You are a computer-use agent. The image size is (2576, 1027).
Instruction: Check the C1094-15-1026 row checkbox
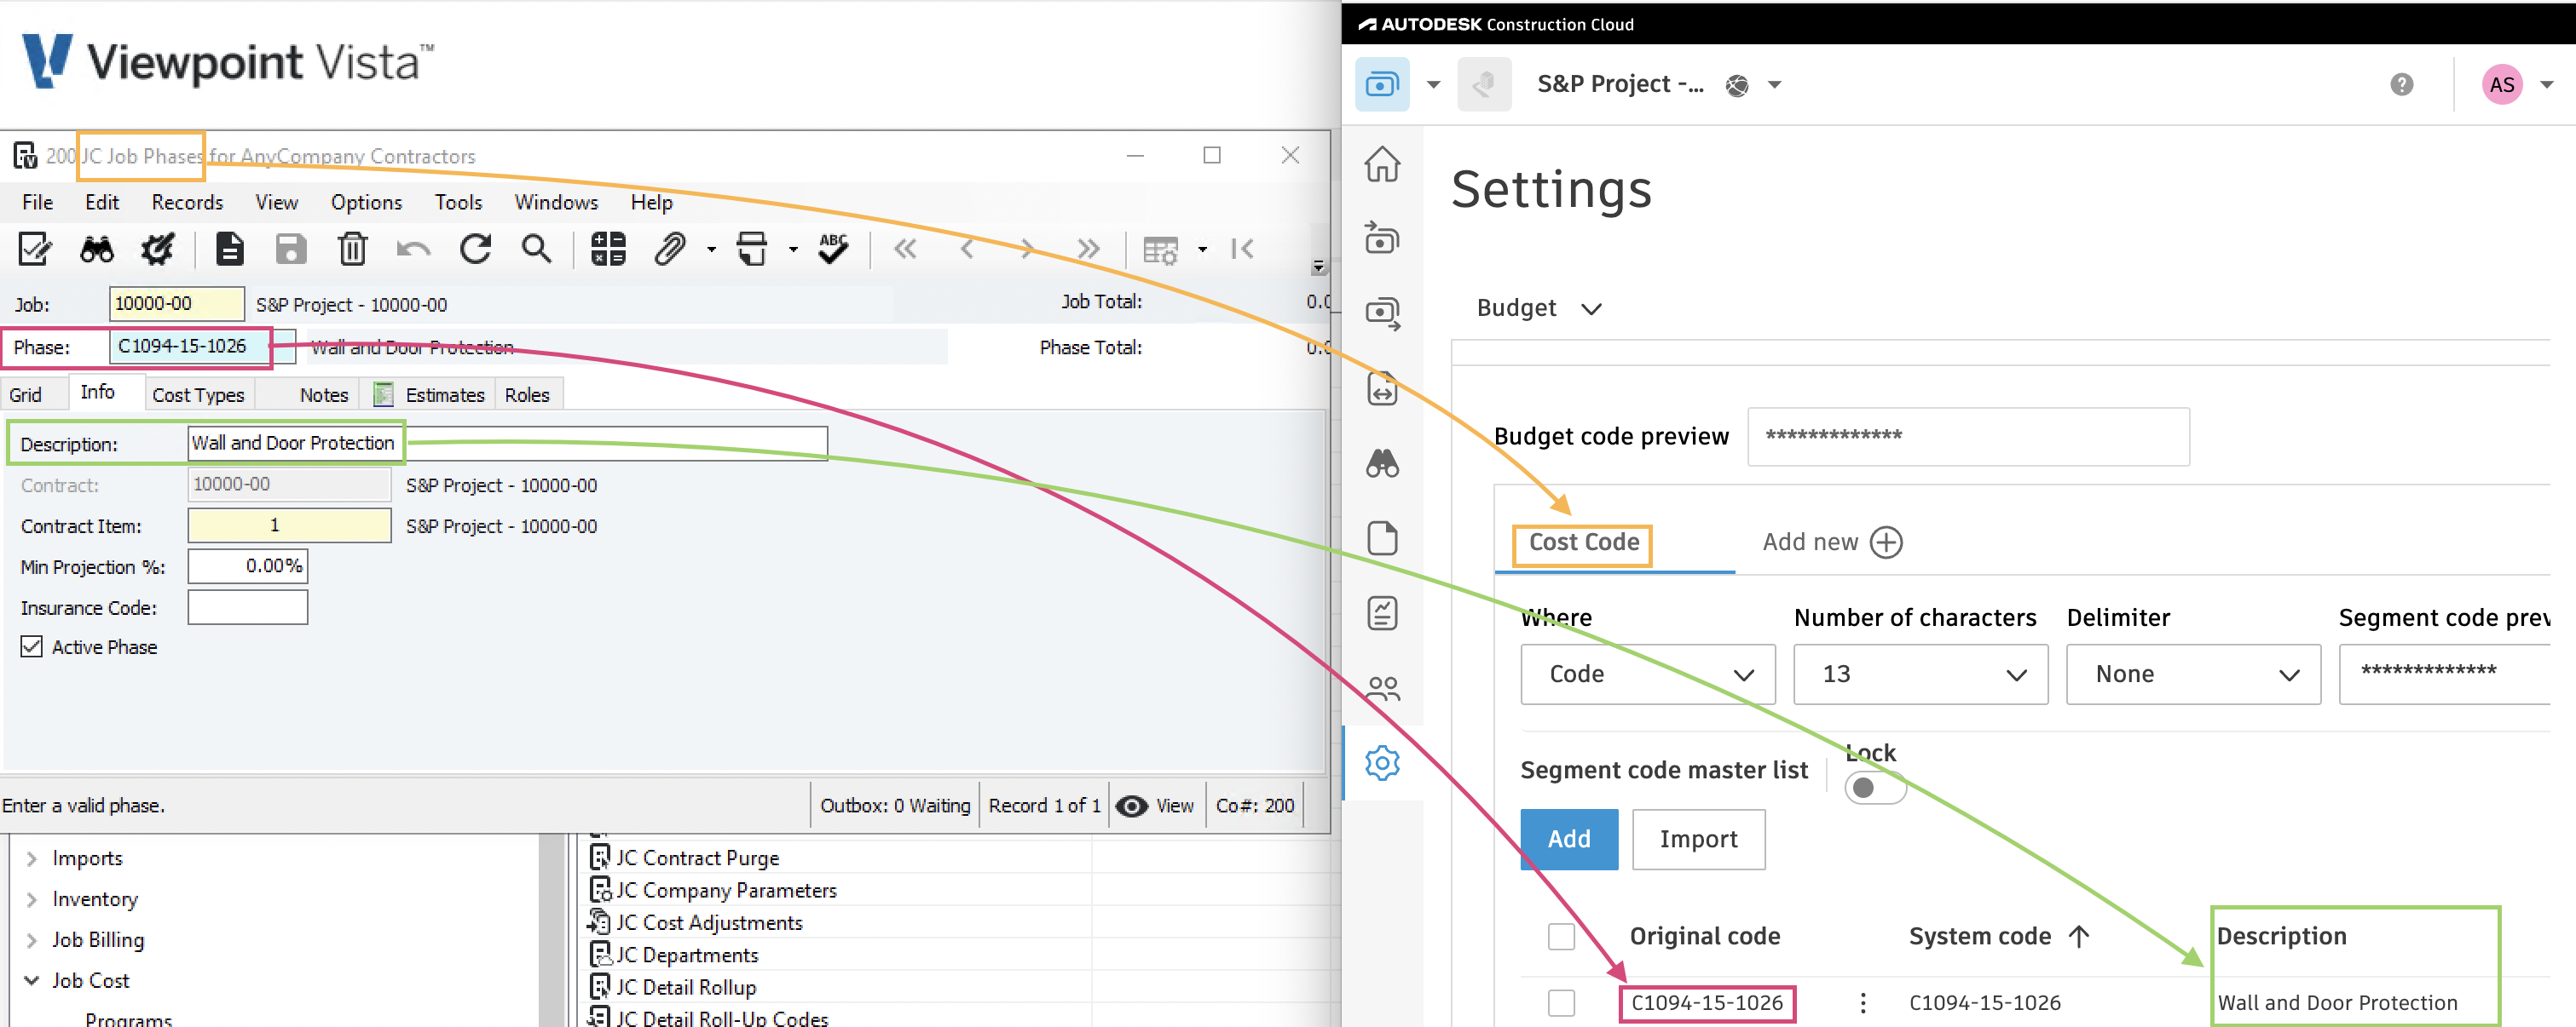1560,1002
